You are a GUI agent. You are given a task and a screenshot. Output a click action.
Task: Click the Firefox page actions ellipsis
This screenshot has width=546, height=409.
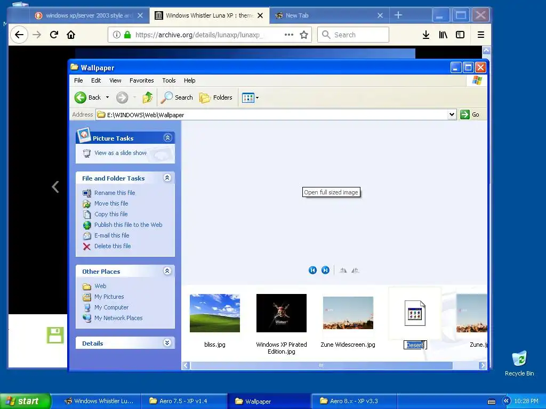coord(288,35)
